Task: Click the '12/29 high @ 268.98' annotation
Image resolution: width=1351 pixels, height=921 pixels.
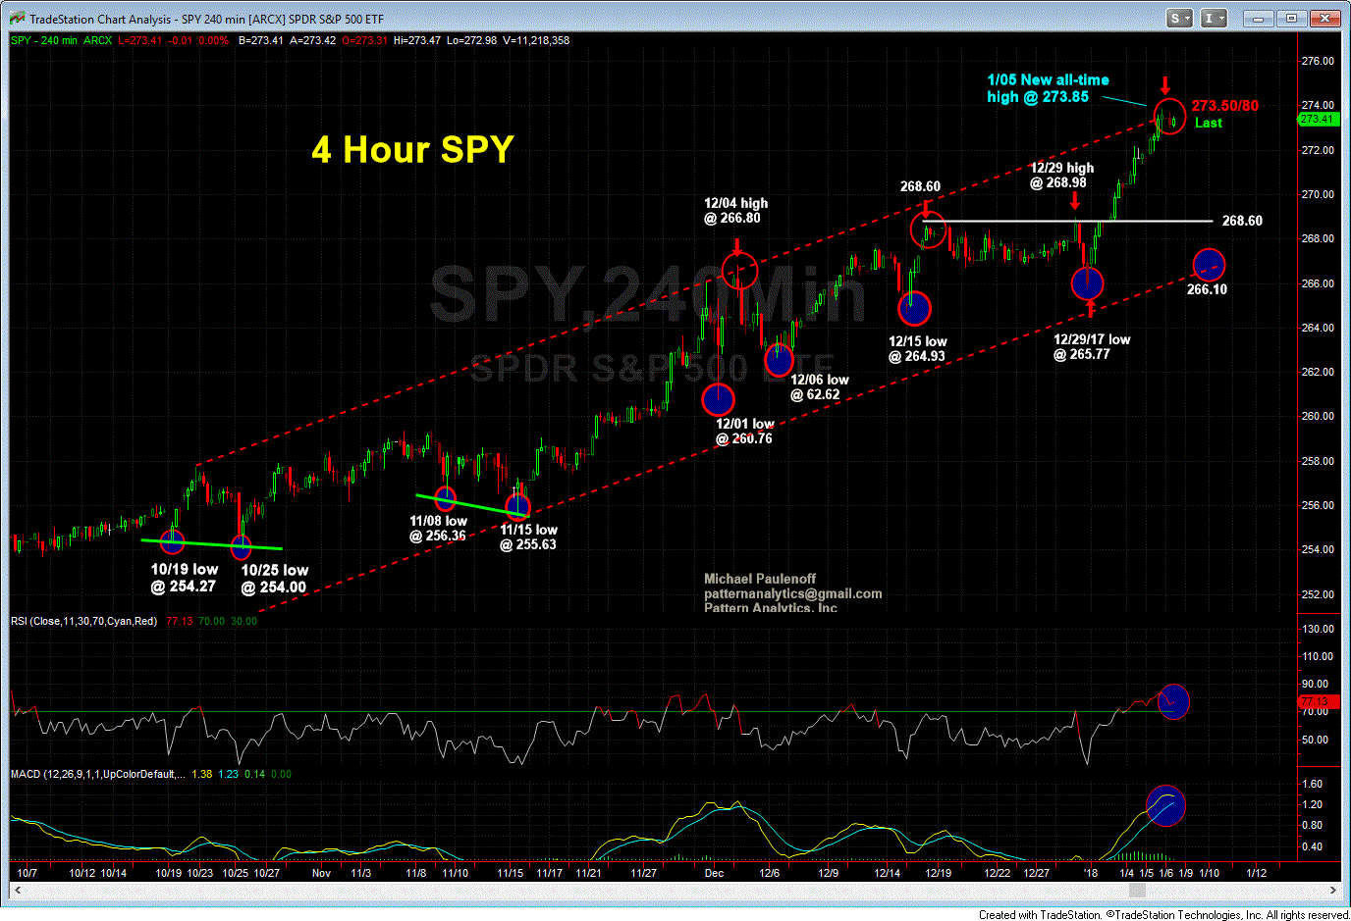Action: point(1060,175)
